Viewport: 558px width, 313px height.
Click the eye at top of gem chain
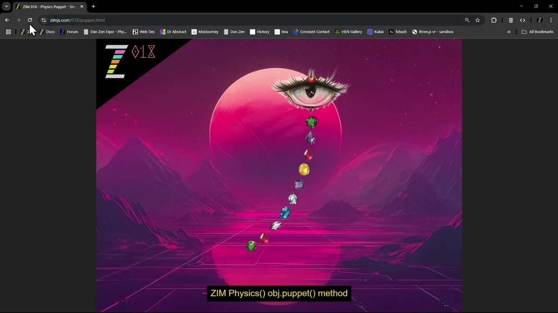coord(310,92)
